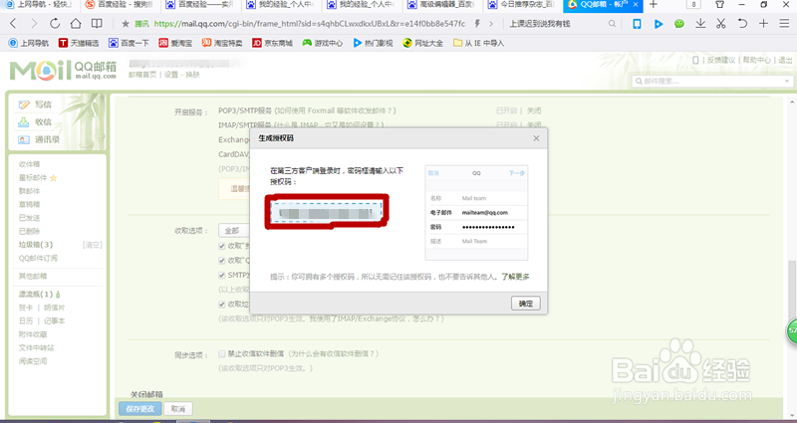Image resolution: width=797 pixels, height=423 pixels.
Task: Close the 生成授权码 dialog with X
Action: [x=536, y=138]
